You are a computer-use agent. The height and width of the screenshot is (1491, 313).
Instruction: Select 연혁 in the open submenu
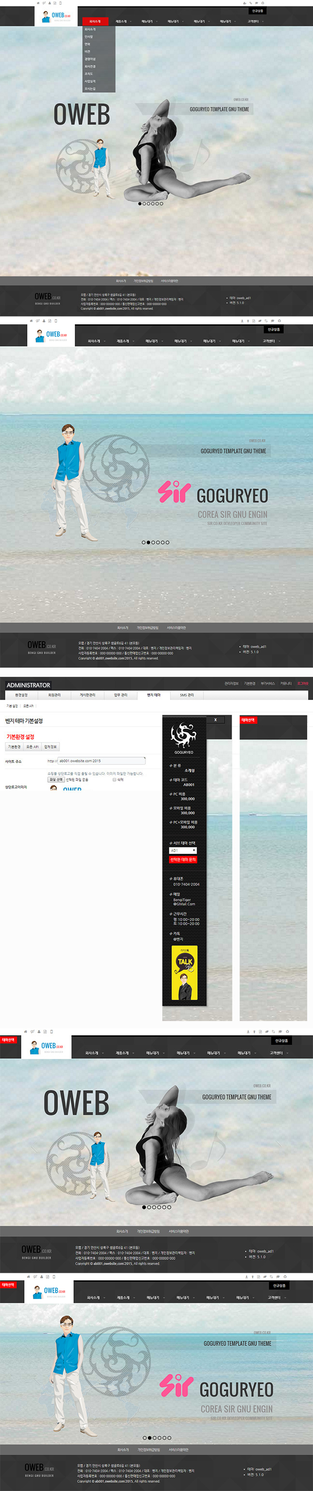[x=88, y=44]
